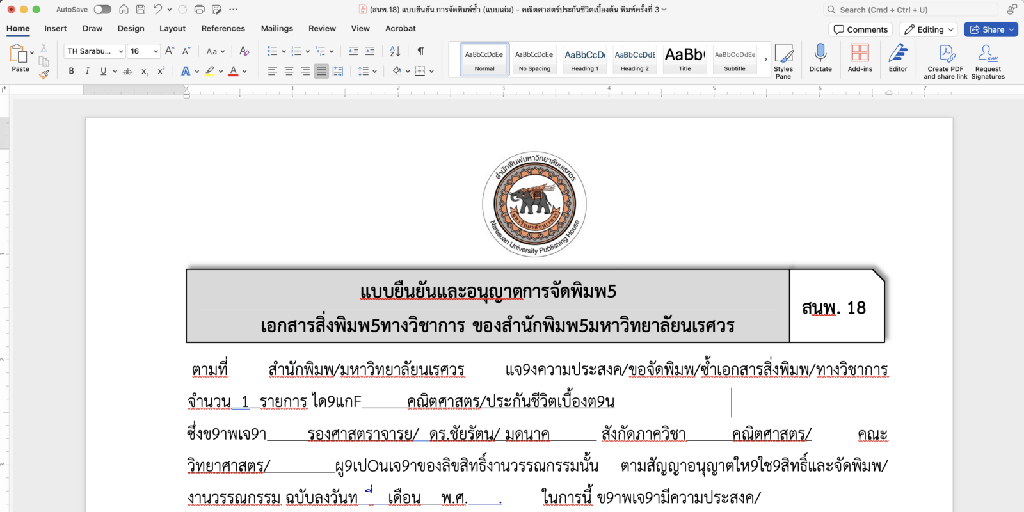This screenshot has height=512, width=1024.
Task: Click the Sort A-Z icon
Action: pos(395,51)
